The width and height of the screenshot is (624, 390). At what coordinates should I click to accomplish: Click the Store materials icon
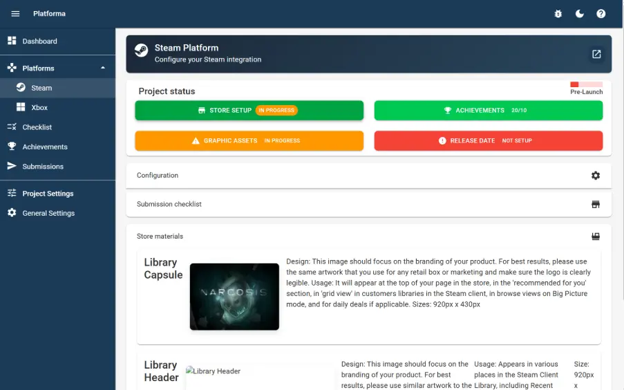pyautogui.click(x=596, y=236)
